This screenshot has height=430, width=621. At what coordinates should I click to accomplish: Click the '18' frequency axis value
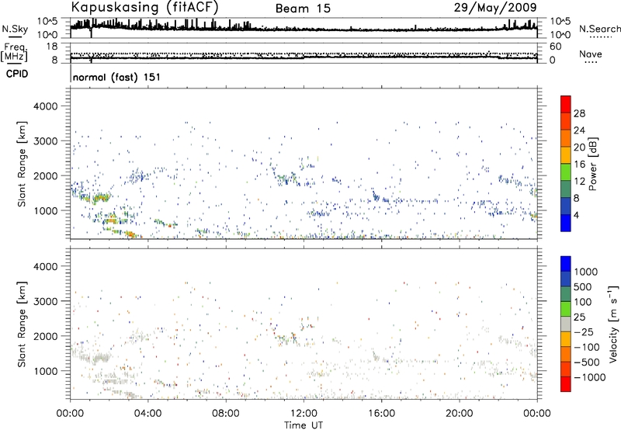(x=51, y=47)
